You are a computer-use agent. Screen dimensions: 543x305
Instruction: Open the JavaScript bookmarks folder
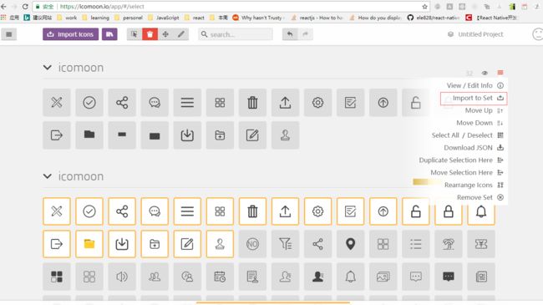[x=164, y=18]
